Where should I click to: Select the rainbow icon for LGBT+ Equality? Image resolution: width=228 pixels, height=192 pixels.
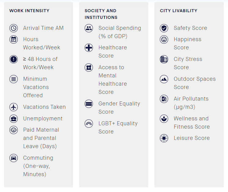pyautogui.click(x=89, y=123)
